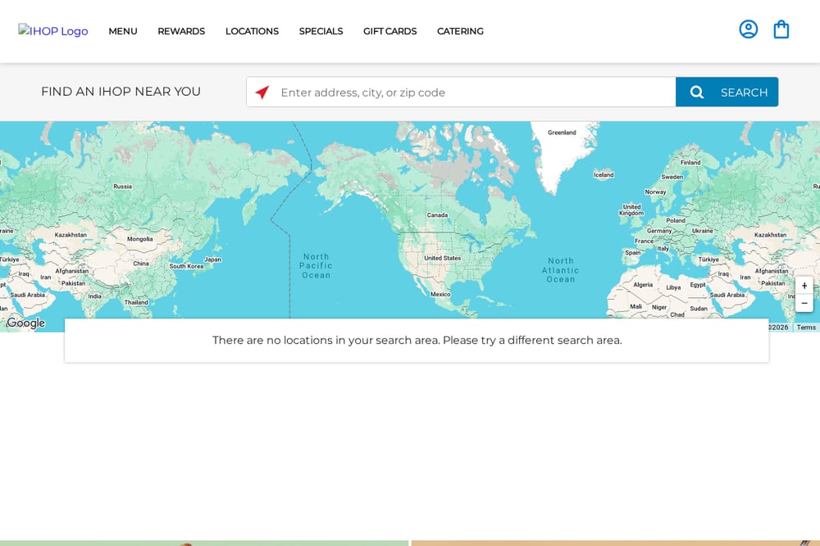Open the SPECIALS navigation item

point(321,31)
